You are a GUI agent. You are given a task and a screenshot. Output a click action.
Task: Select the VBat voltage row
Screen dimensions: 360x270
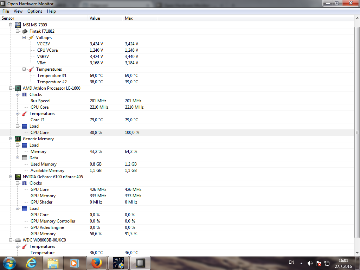[x=177, y=63]
